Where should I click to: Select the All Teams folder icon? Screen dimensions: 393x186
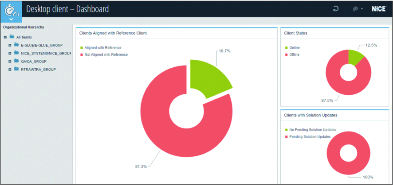coord(12,37)
